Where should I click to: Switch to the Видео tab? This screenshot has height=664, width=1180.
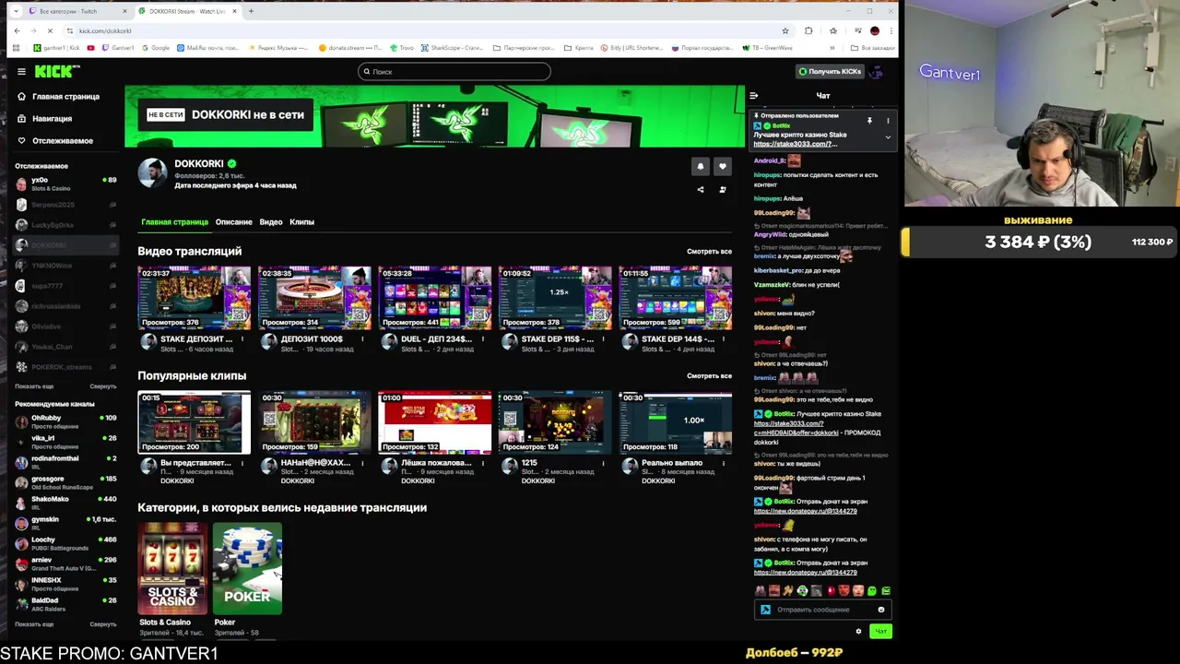271,222
